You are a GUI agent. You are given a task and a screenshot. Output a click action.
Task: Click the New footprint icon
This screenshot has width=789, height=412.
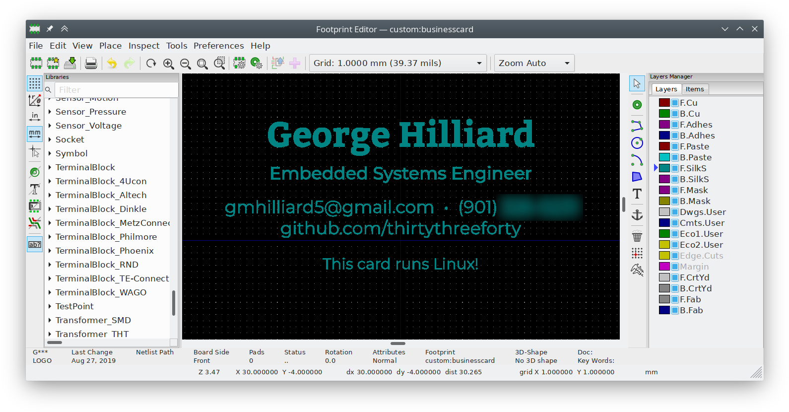[x=36, y=63]
